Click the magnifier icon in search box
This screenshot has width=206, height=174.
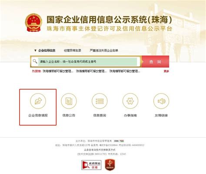click(35, 61)
